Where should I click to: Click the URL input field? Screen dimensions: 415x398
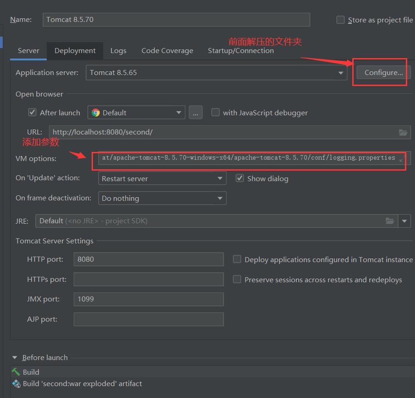(230, 132)
